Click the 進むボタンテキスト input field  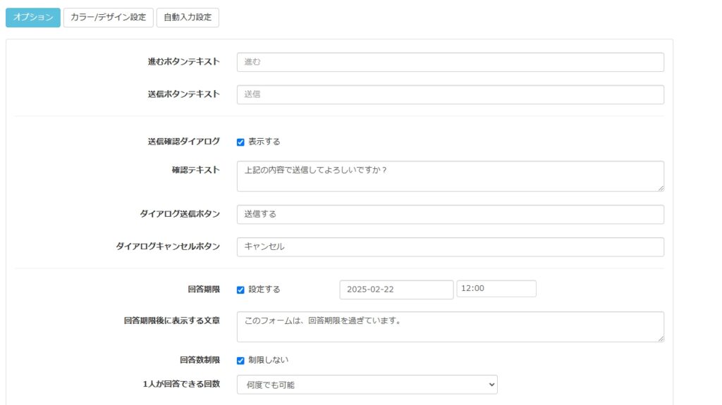pos(450,62)
